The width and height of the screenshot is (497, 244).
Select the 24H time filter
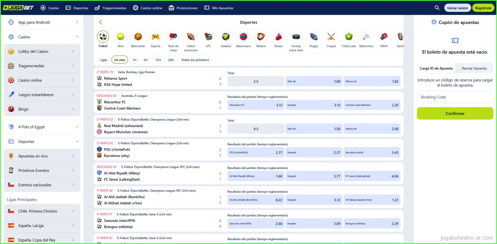tap(171, 60)
